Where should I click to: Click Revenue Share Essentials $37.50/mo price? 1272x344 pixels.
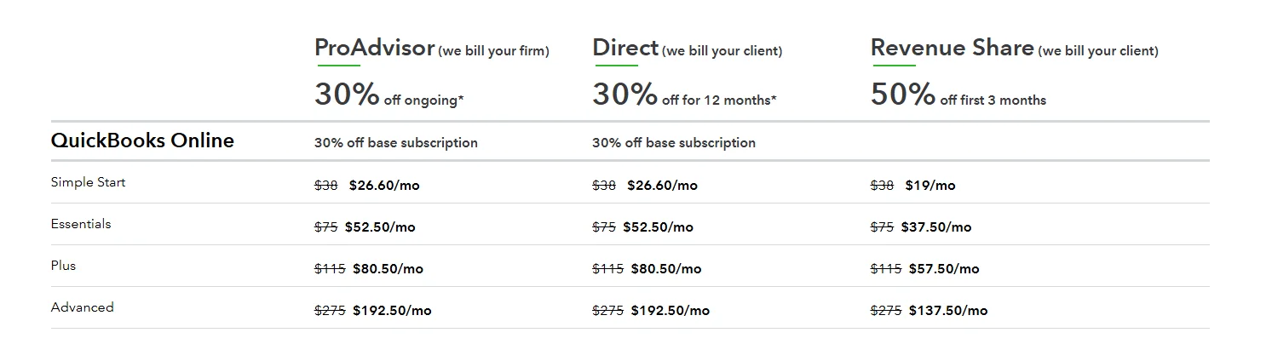coord(935,227)
